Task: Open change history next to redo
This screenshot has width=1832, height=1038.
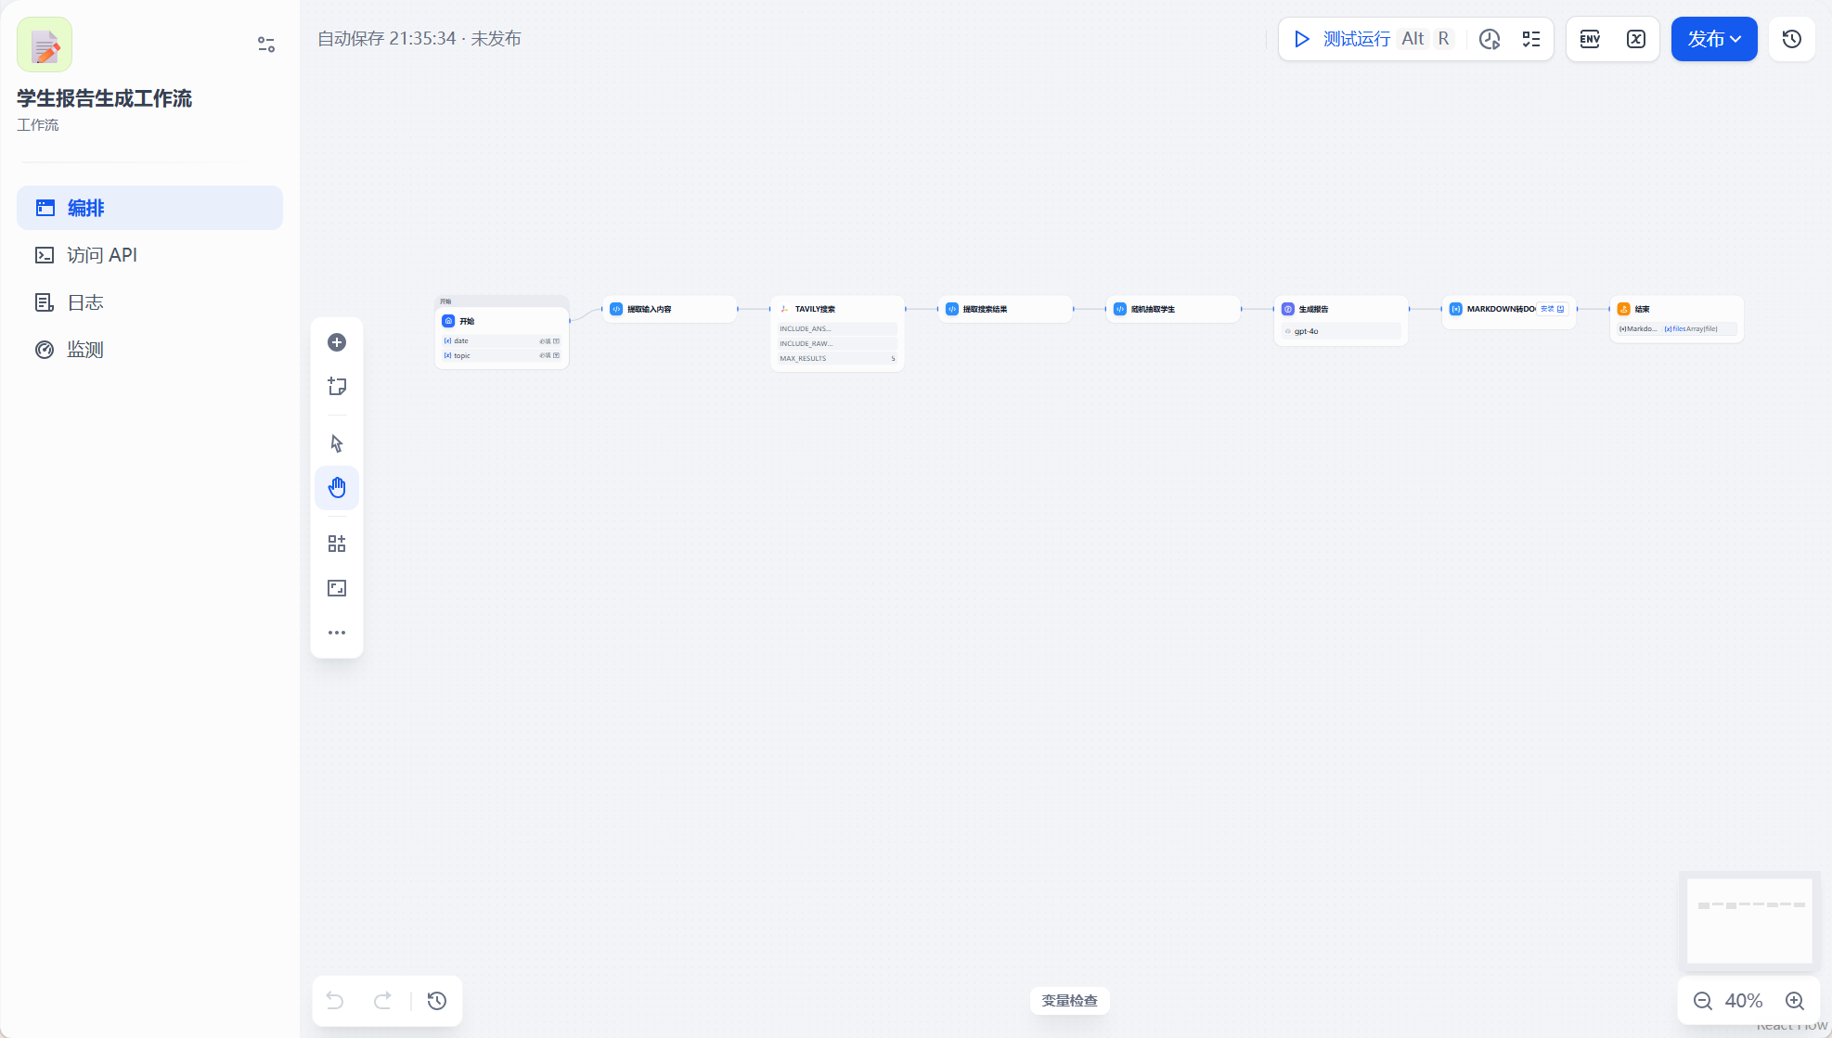Action: click(437, 1001)
